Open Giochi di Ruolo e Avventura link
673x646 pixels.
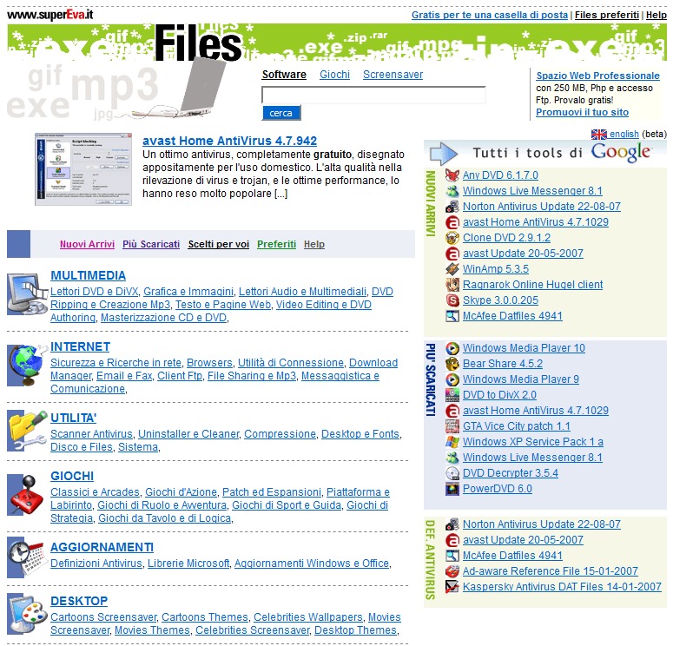coord(162,505)
